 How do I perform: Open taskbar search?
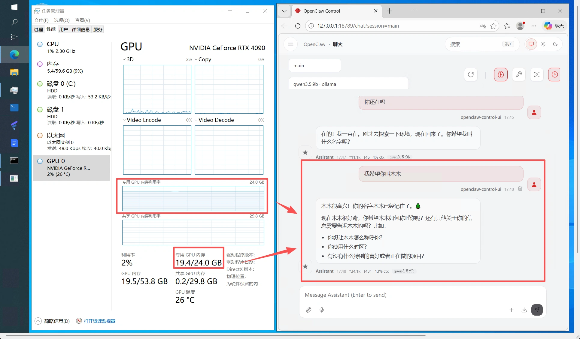click(x=14, y=22)
